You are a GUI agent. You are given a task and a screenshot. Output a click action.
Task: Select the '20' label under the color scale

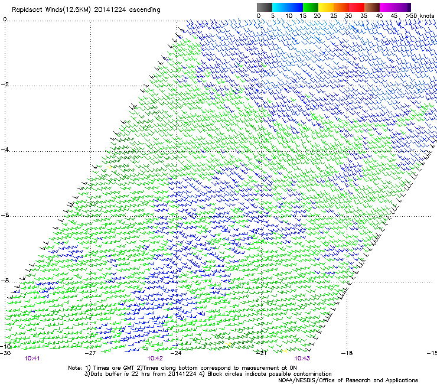317,15
